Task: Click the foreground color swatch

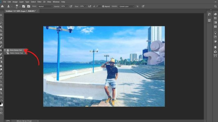Action: (1, 103)
